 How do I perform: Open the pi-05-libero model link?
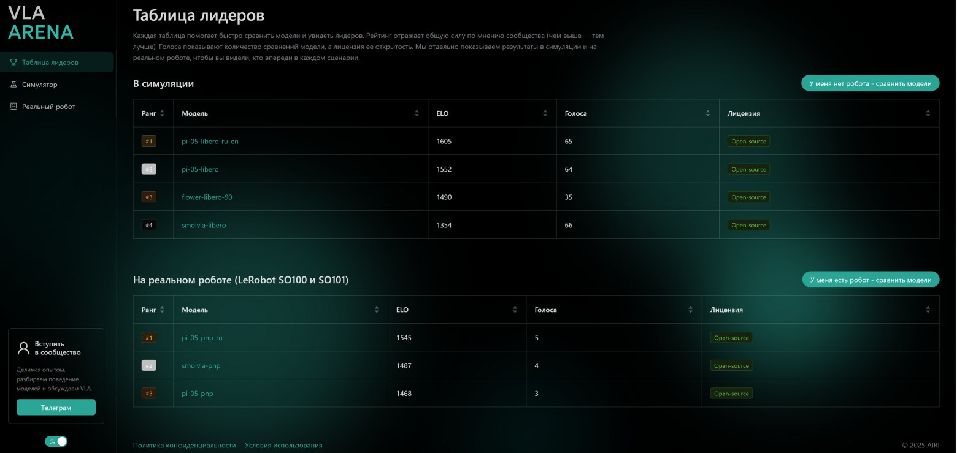(x=200, y=169)
